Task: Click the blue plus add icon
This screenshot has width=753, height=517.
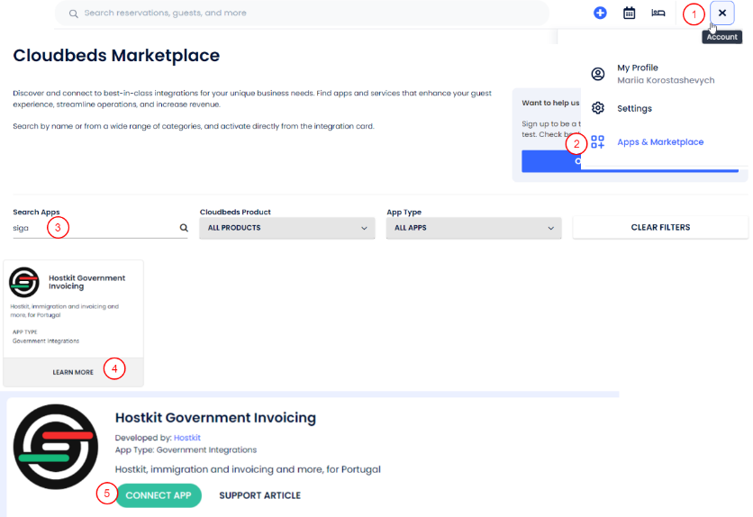Action: pos(600,14)
